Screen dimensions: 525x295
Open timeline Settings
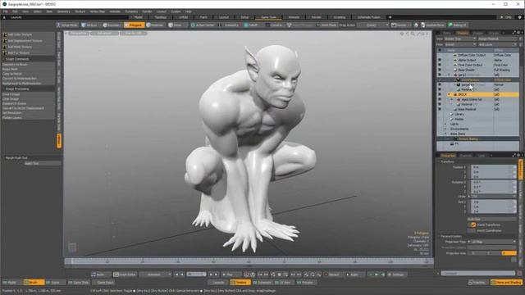point(397,275)
